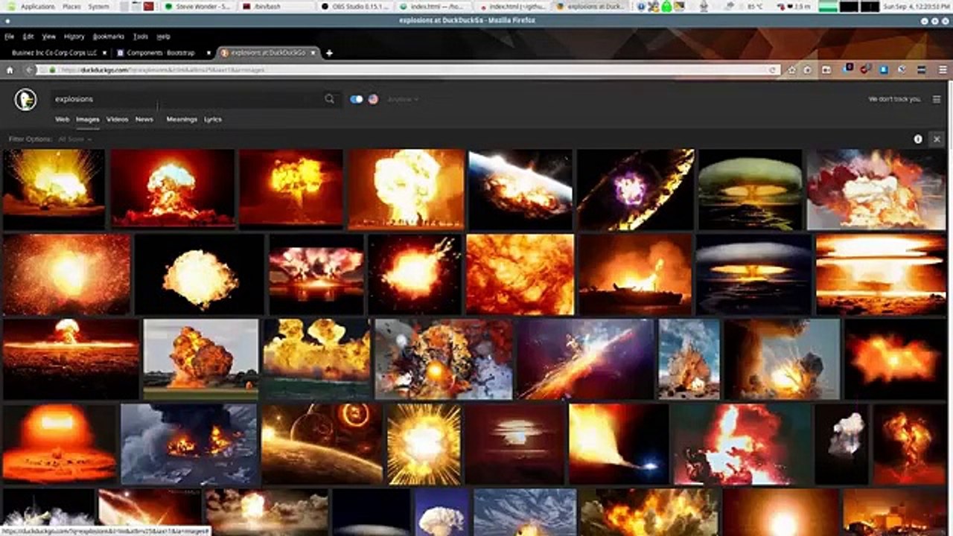Image resolution: width=953 pixels, height=536 pixels.
Task: Click the bookmark star icon
Action: (x=791, y=70)
